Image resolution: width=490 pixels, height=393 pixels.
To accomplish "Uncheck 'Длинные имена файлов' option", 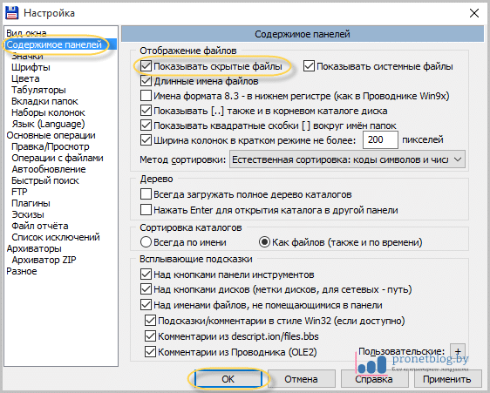I will (146, 81).
